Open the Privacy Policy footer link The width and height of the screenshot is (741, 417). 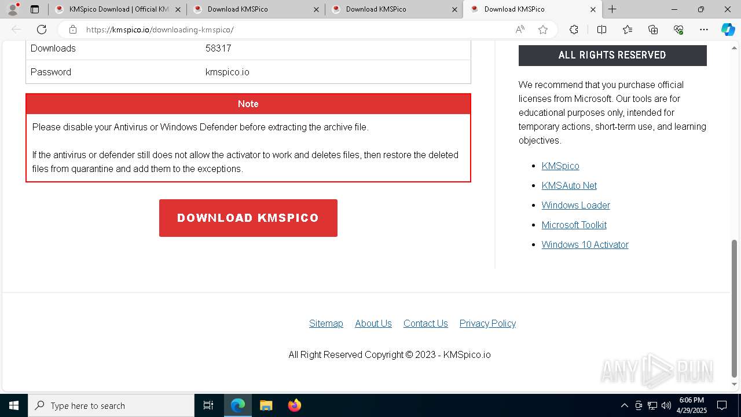[487, 323]
